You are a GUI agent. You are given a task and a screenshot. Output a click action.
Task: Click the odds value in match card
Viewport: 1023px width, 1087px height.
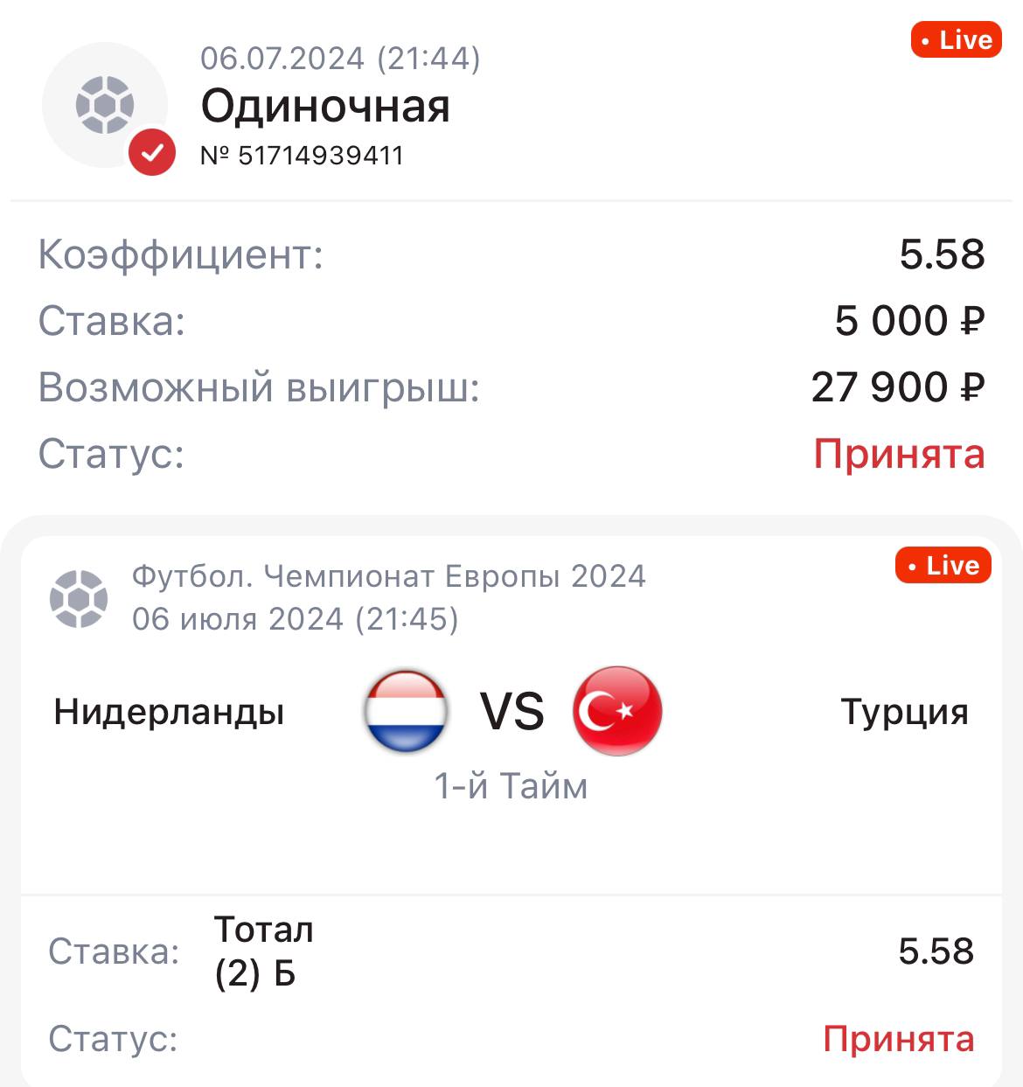(x=936, y=951)
